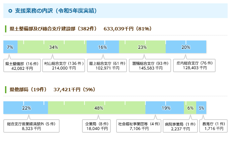Click the 23% green bar segment
The height and width of the screenshot is (143, 231).
(142, 47)
